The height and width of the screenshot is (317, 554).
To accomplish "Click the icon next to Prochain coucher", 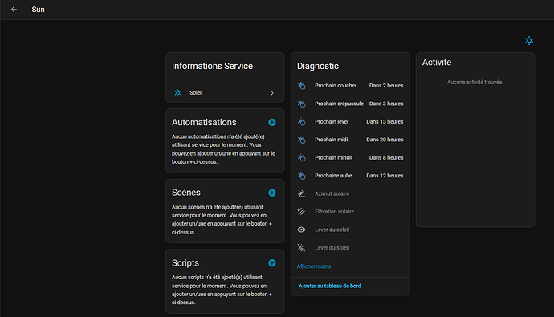I will (x=301, y=86).
